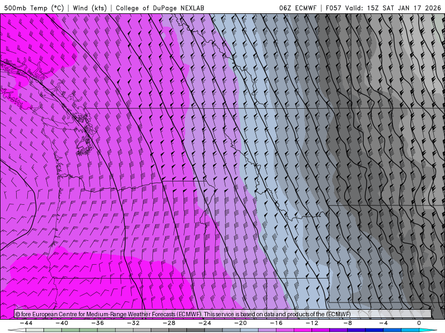Click the 0 colorbar label
This screenshot has width=445, height=333.
[x=419, y=323]
